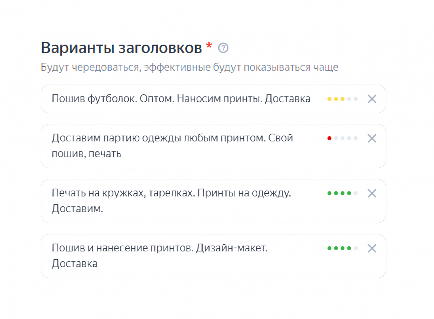Remove the 'Пошив футболок. Оптом' headline
The width and height of the screenshot is (434, 319).
[372, 99]
